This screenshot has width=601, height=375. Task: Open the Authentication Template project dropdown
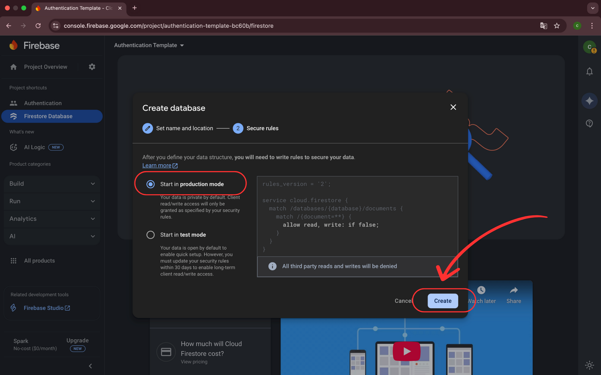149,45
